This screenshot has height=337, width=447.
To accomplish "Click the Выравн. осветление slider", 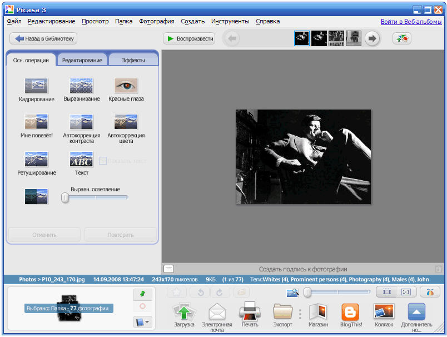I will (x=95, y=197).
